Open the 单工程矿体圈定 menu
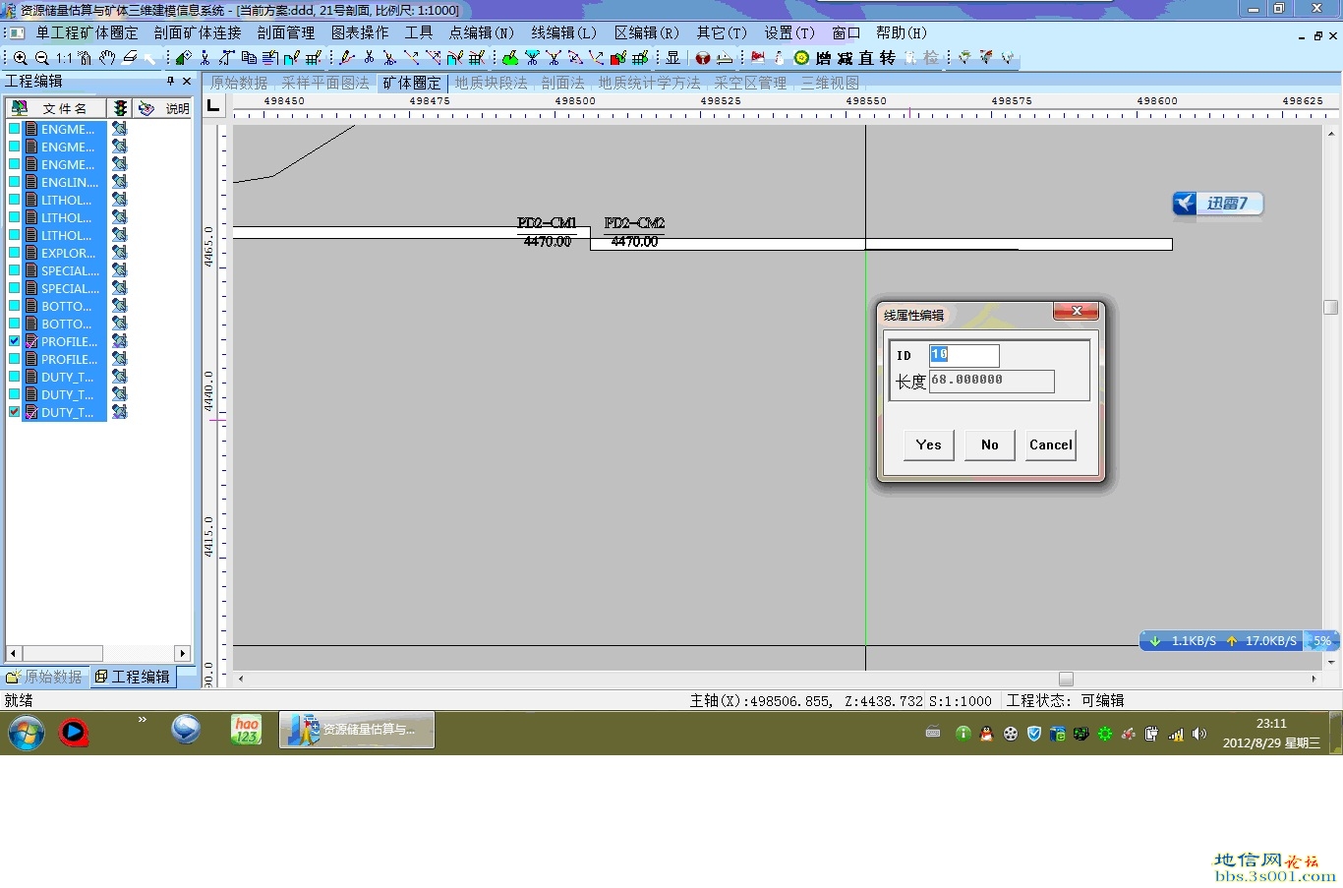1343x888 pixels. coord(88,32)
